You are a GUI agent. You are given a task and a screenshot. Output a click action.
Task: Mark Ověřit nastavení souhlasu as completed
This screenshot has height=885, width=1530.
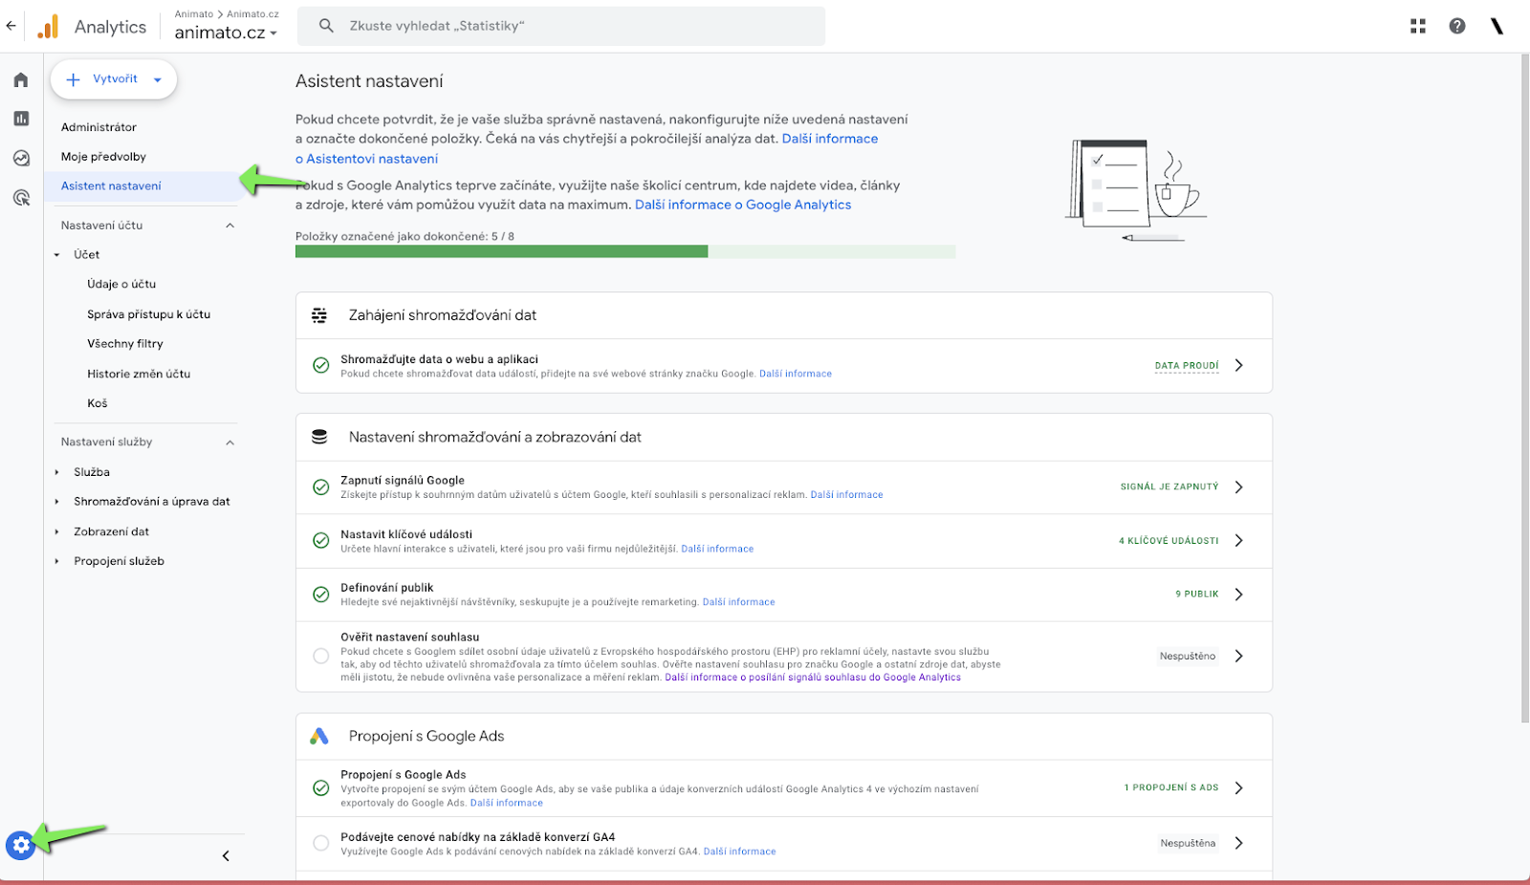coord(321,656)
